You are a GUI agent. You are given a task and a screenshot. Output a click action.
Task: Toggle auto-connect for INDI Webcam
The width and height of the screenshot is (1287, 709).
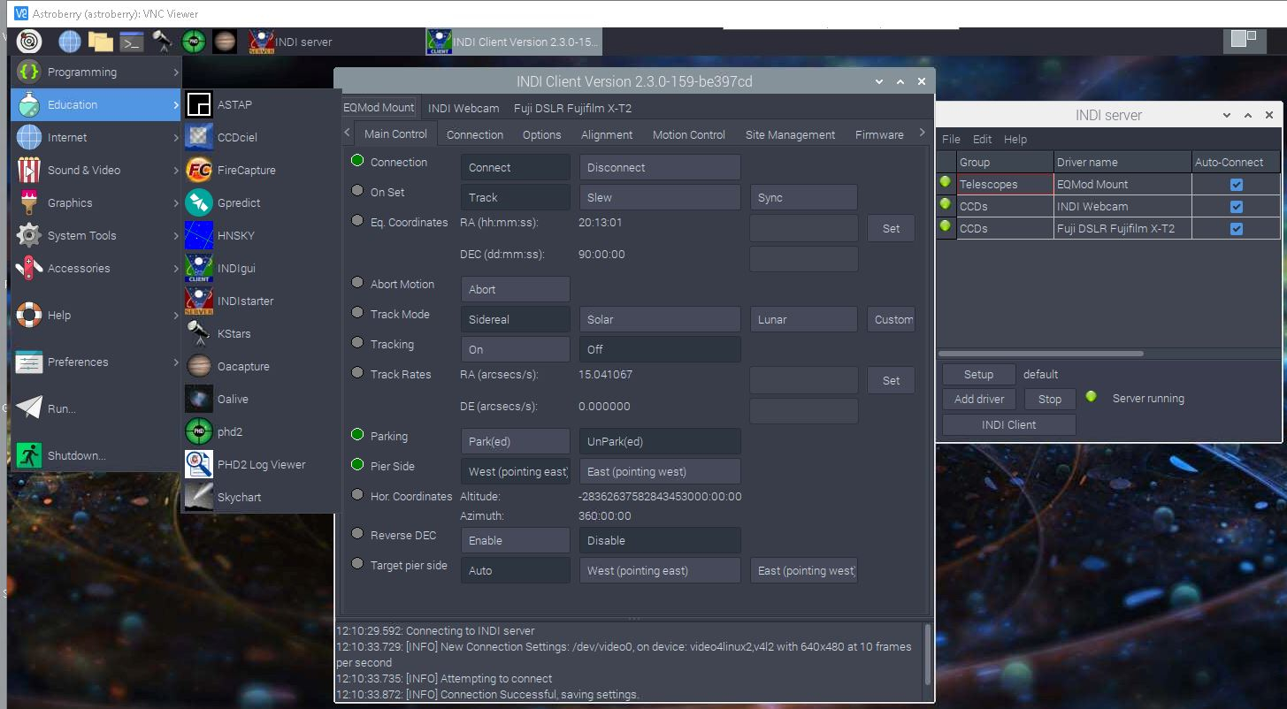tap(1237, 207)
